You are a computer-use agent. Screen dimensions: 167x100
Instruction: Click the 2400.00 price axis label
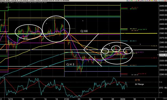coord(163,24)
